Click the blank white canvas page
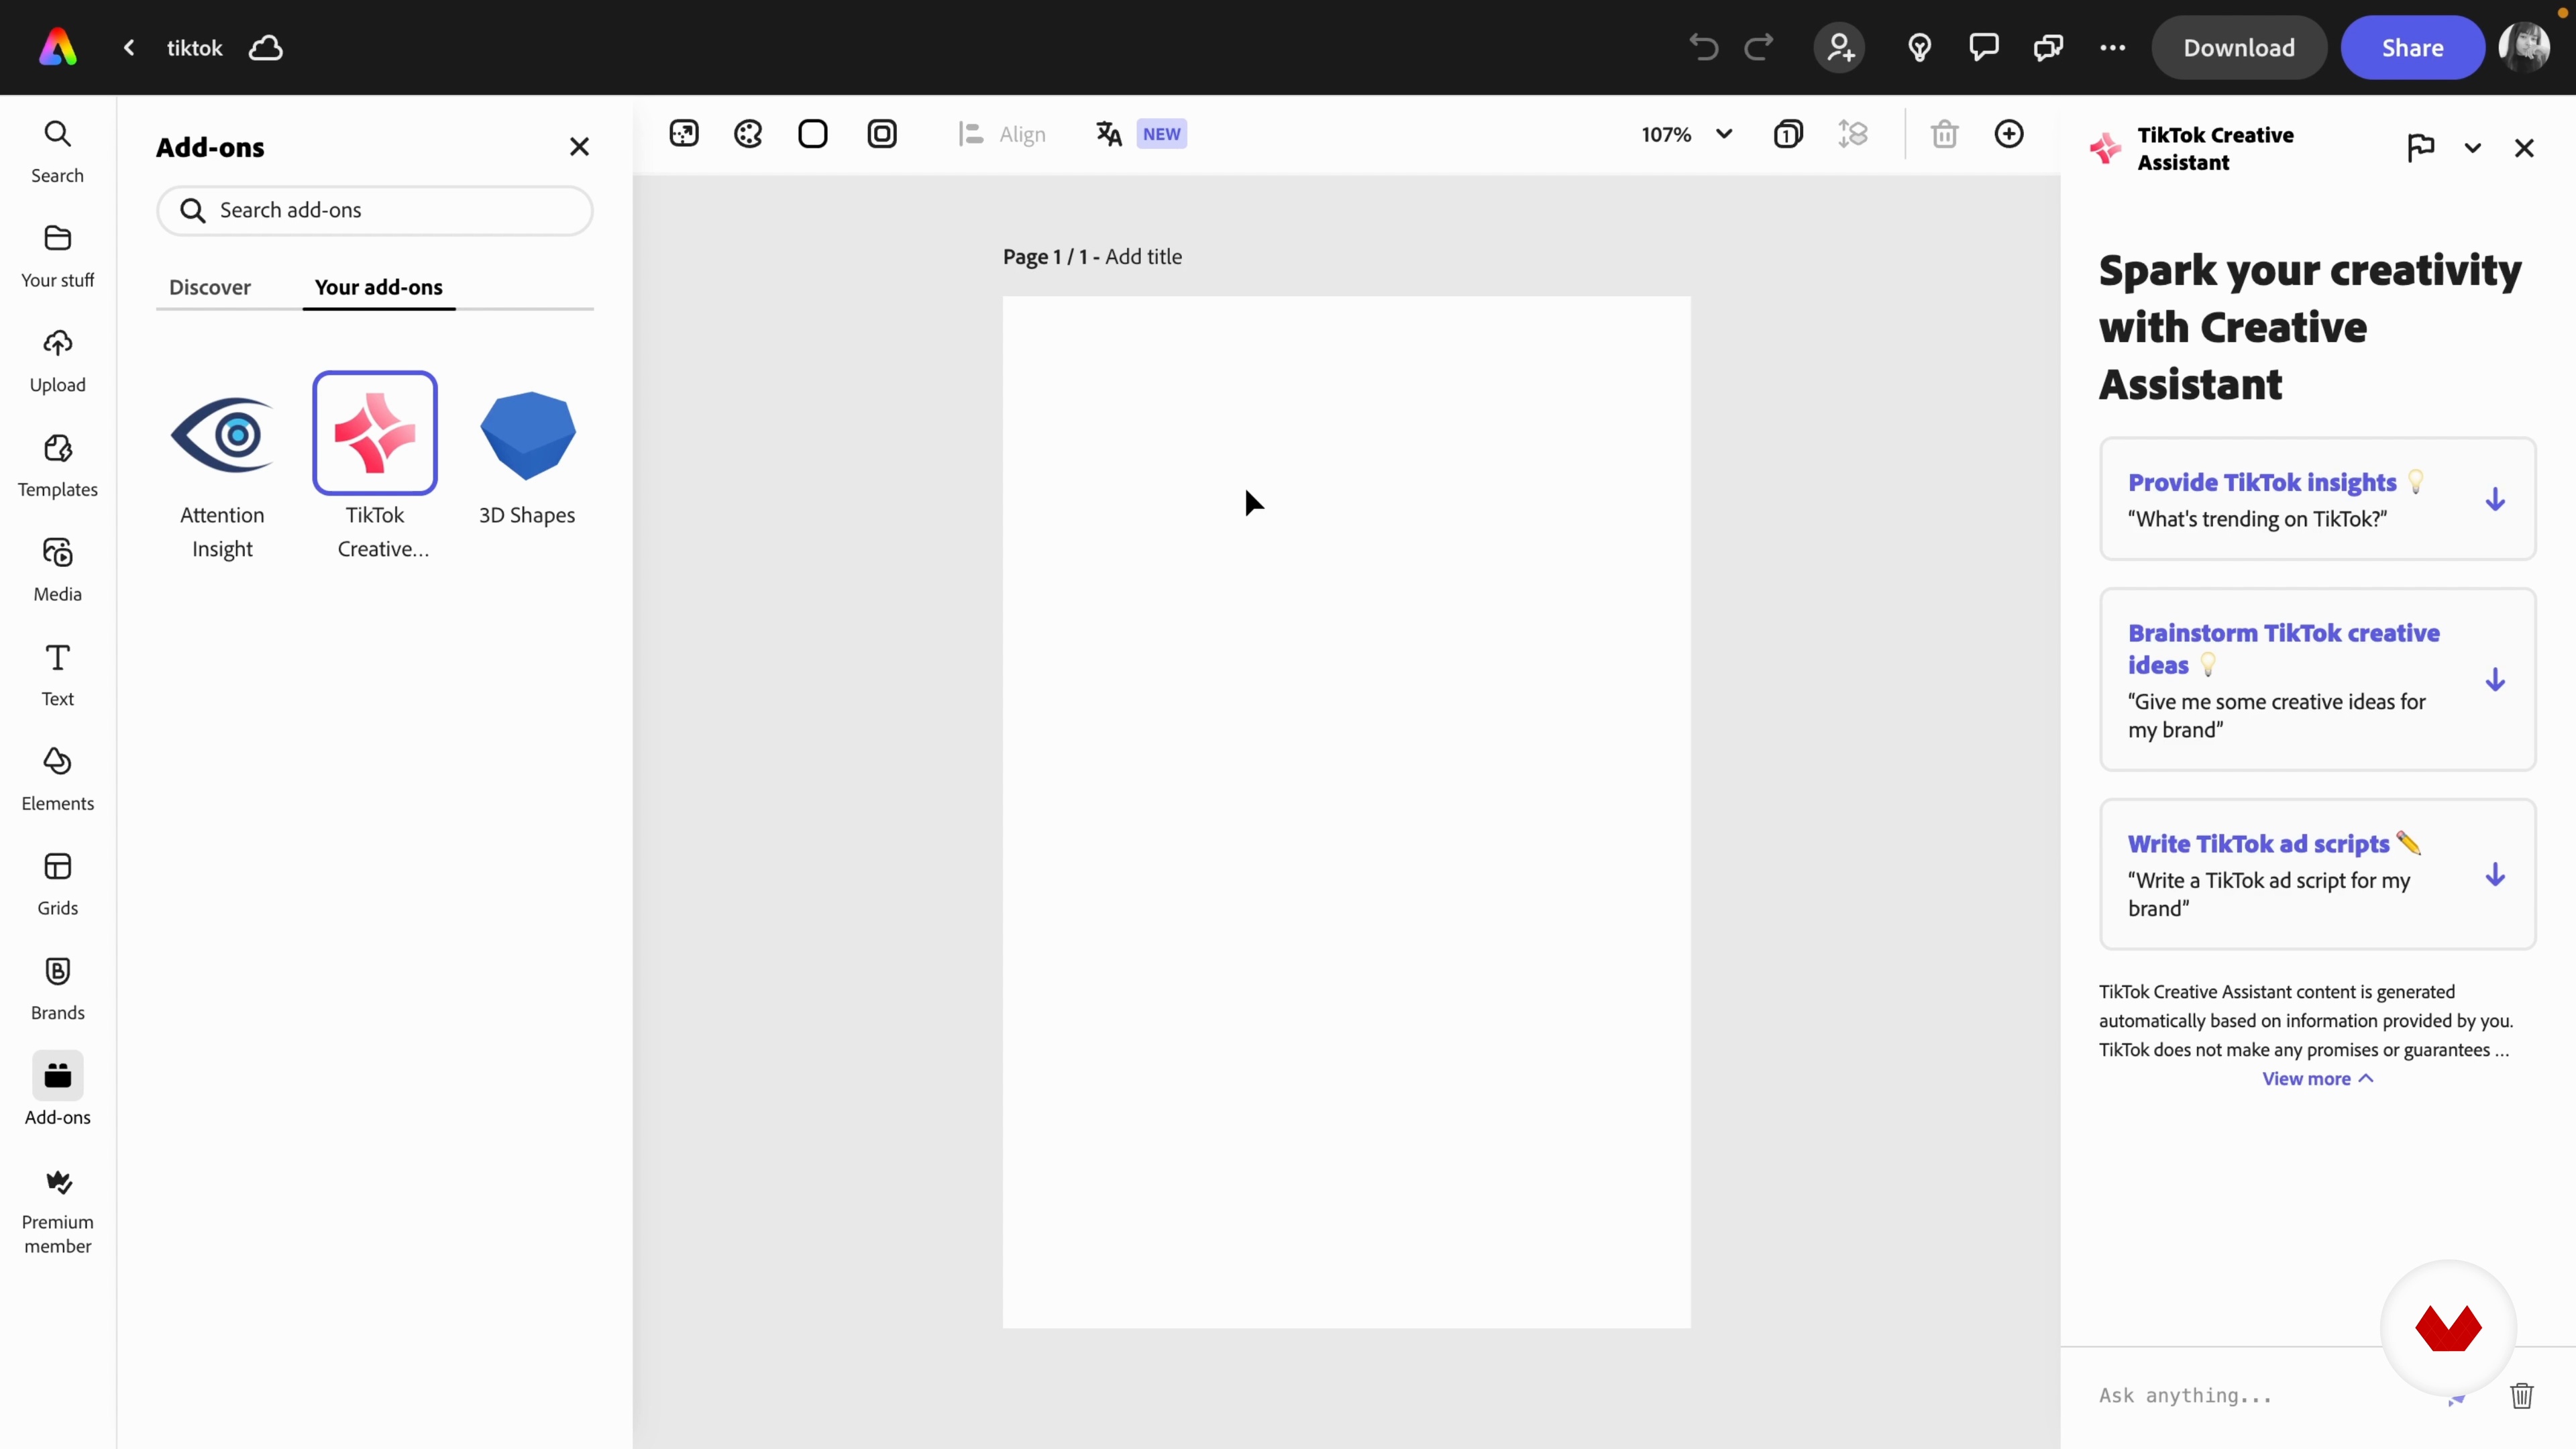This screenshot has height=1449, width=2576. (x=1346, y=812)
